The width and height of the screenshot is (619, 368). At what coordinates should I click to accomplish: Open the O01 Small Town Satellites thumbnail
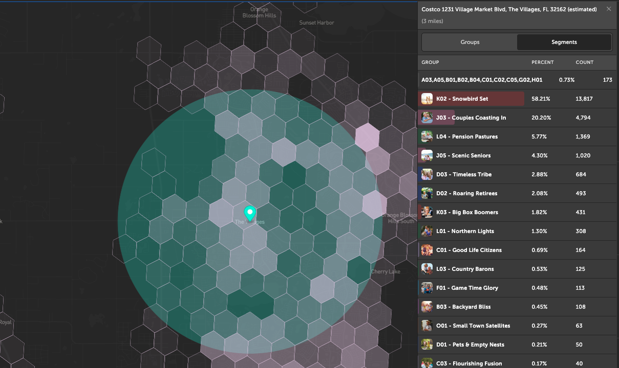pyautogui.click(x=427, y=326)
